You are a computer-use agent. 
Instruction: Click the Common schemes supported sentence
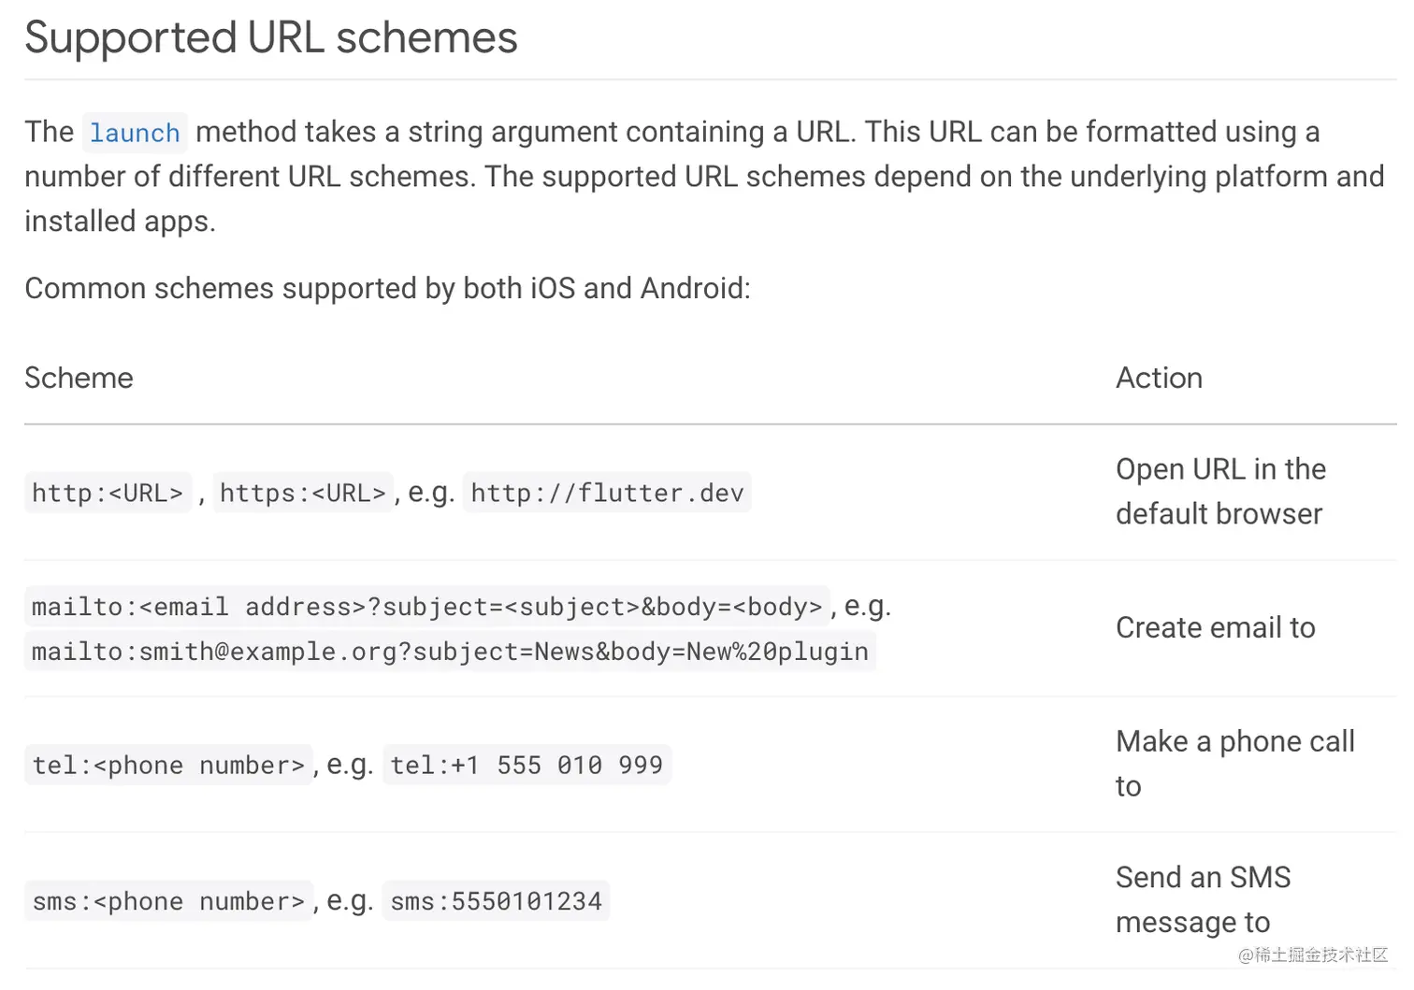point(387,289)
